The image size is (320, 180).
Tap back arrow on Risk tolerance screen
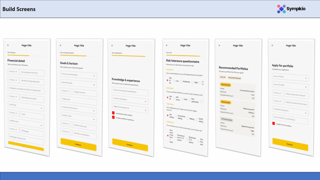167,46
